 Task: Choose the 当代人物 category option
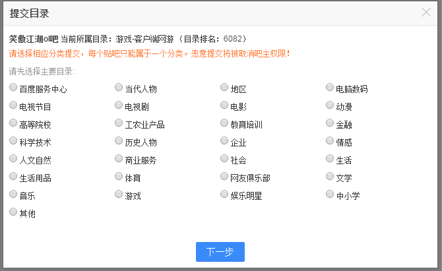pos(119,87)
